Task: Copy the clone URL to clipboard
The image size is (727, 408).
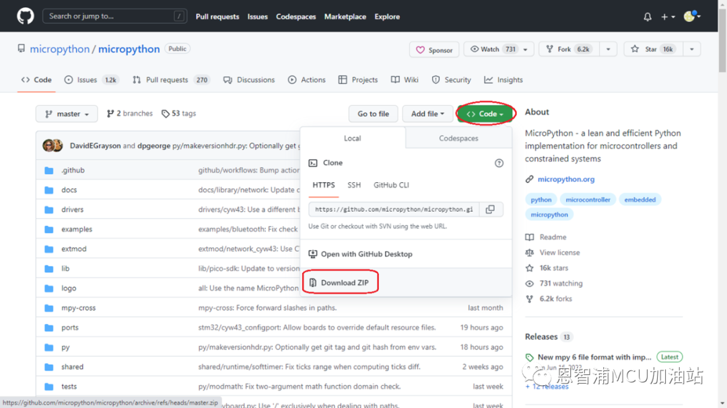Action: pyautogui.click(x=491, y=209)
